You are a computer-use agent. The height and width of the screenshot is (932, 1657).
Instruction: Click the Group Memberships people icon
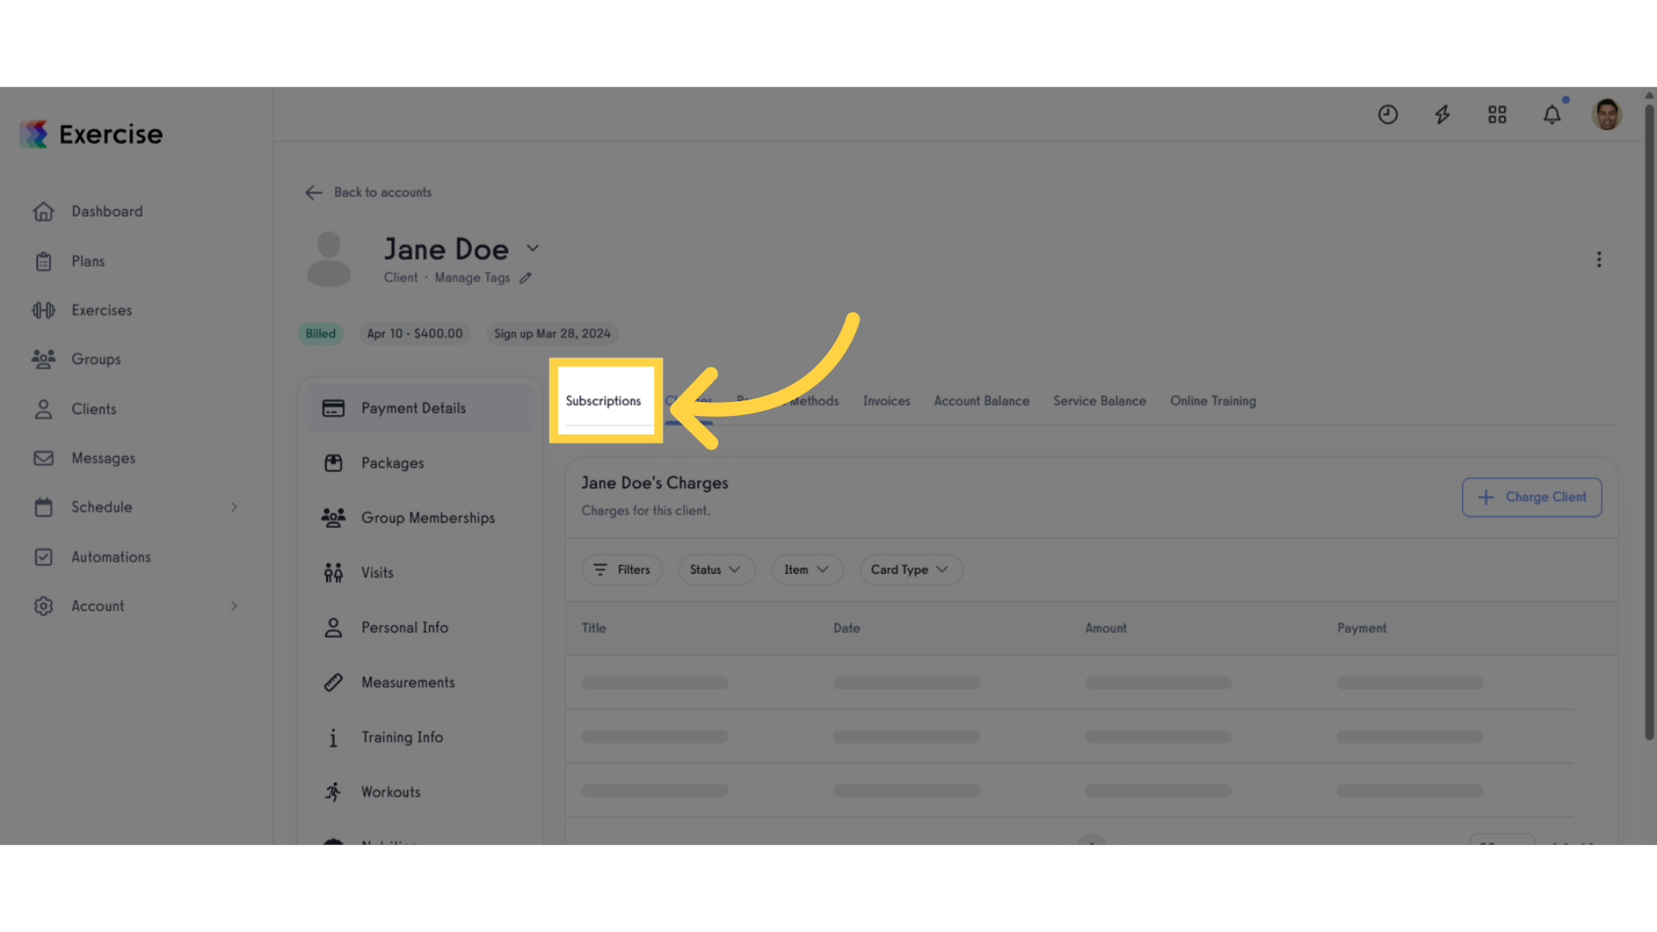333,518
